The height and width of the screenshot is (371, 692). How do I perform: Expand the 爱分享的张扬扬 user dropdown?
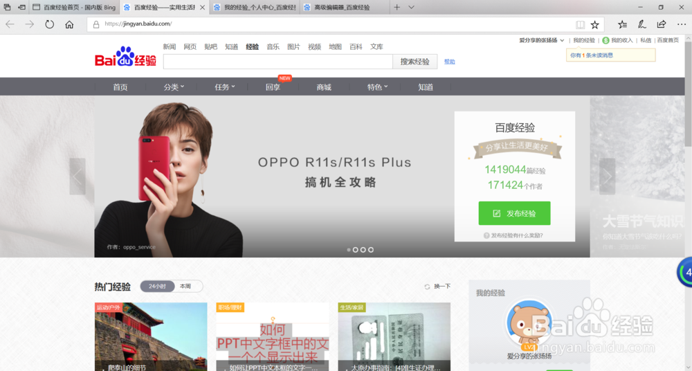[x=542, y=40]
